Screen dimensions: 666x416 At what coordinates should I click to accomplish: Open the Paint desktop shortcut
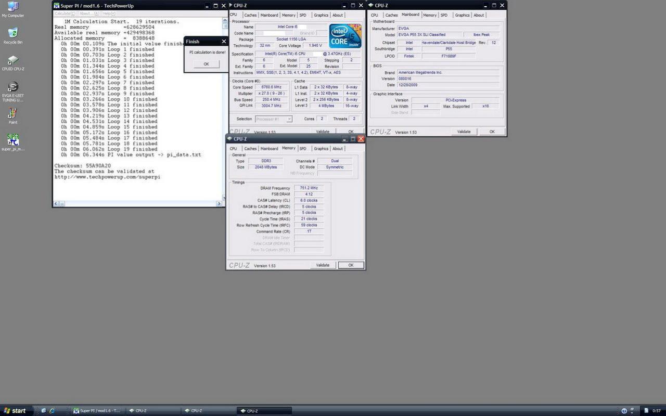point(12,116)
